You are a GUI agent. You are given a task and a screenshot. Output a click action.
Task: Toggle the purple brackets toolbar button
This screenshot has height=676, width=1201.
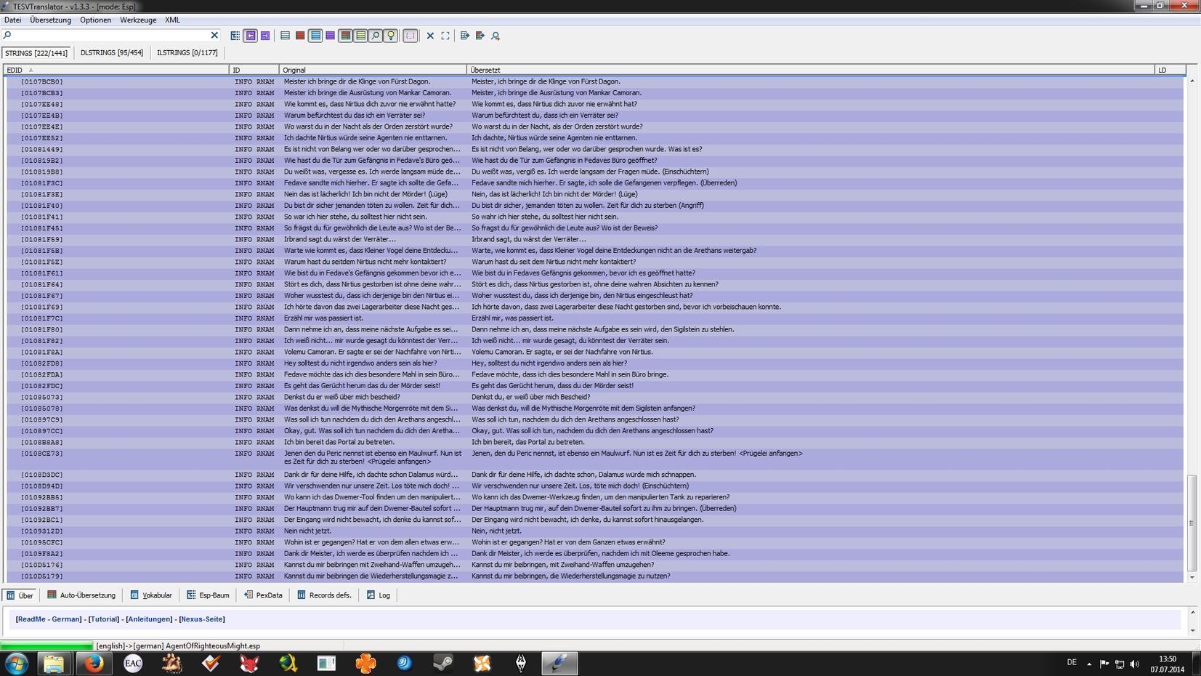[411, 36]
